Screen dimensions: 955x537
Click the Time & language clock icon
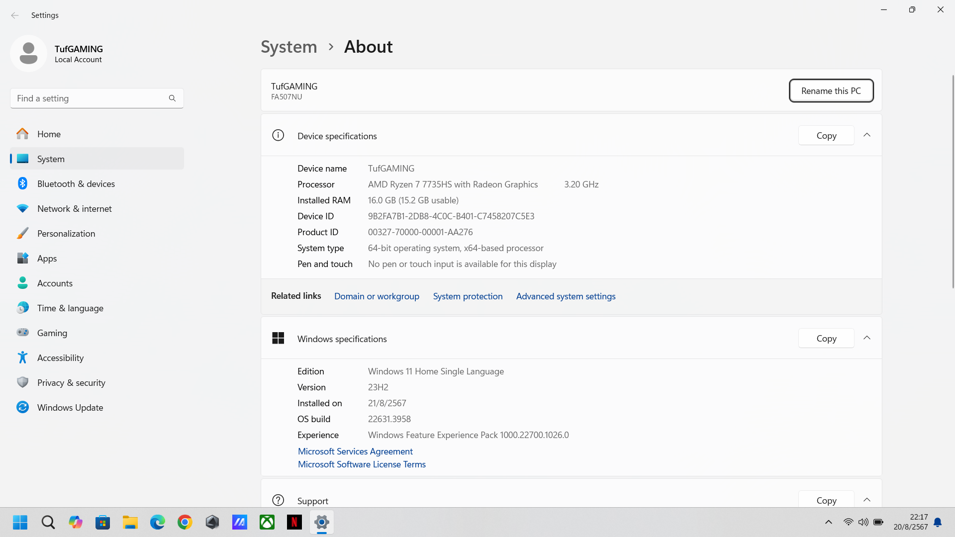(x=22, y=308)
